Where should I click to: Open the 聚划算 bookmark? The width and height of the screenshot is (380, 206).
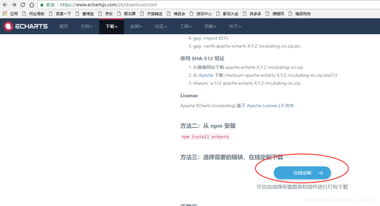point(127,14)
